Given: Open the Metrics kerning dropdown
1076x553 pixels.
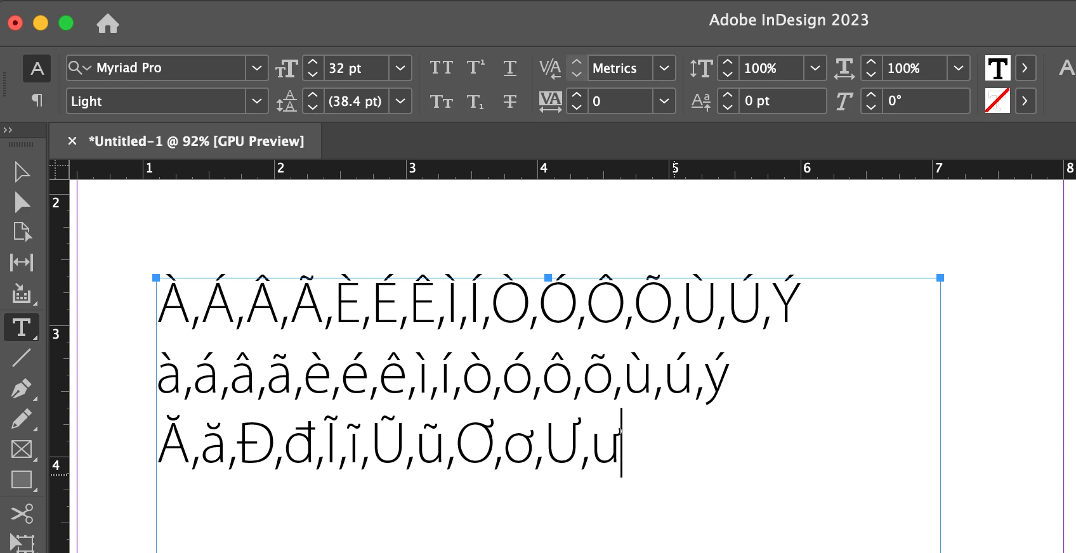Looking at the screenshot, I should click(x=664, y=68).
